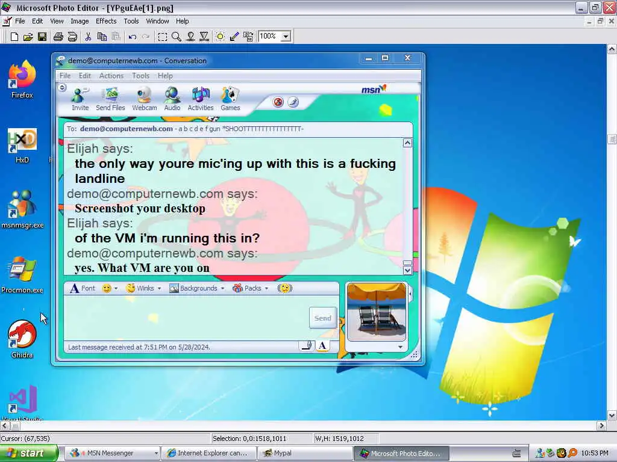Click the HxD desktop icon in the image
This screenshot has width=617, height=462.
pos(22,146)
